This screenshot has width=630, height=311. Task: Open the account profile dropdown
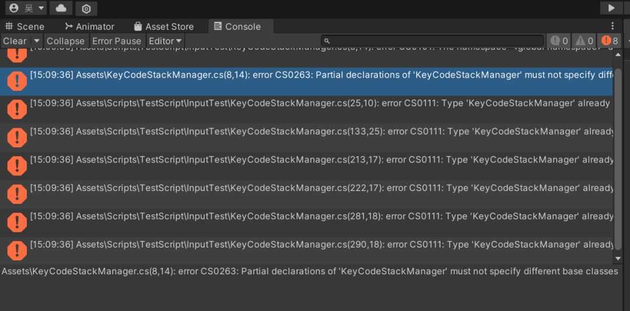[x=26, y=8]
